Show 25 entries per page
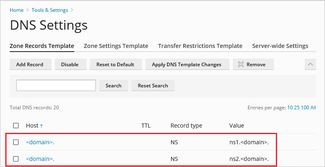 click(x=295, y=108)
